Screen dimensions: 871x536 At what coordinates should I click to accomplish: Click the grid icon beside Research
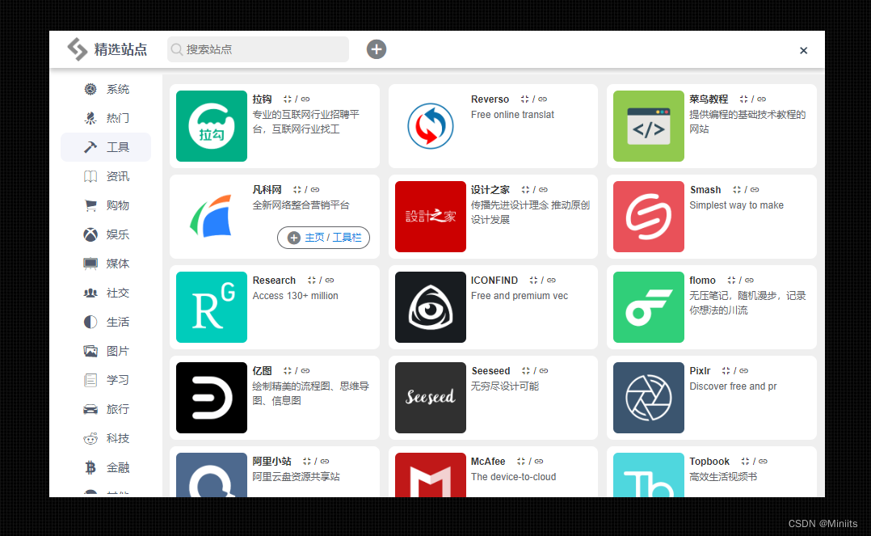(x=312, y=281)
